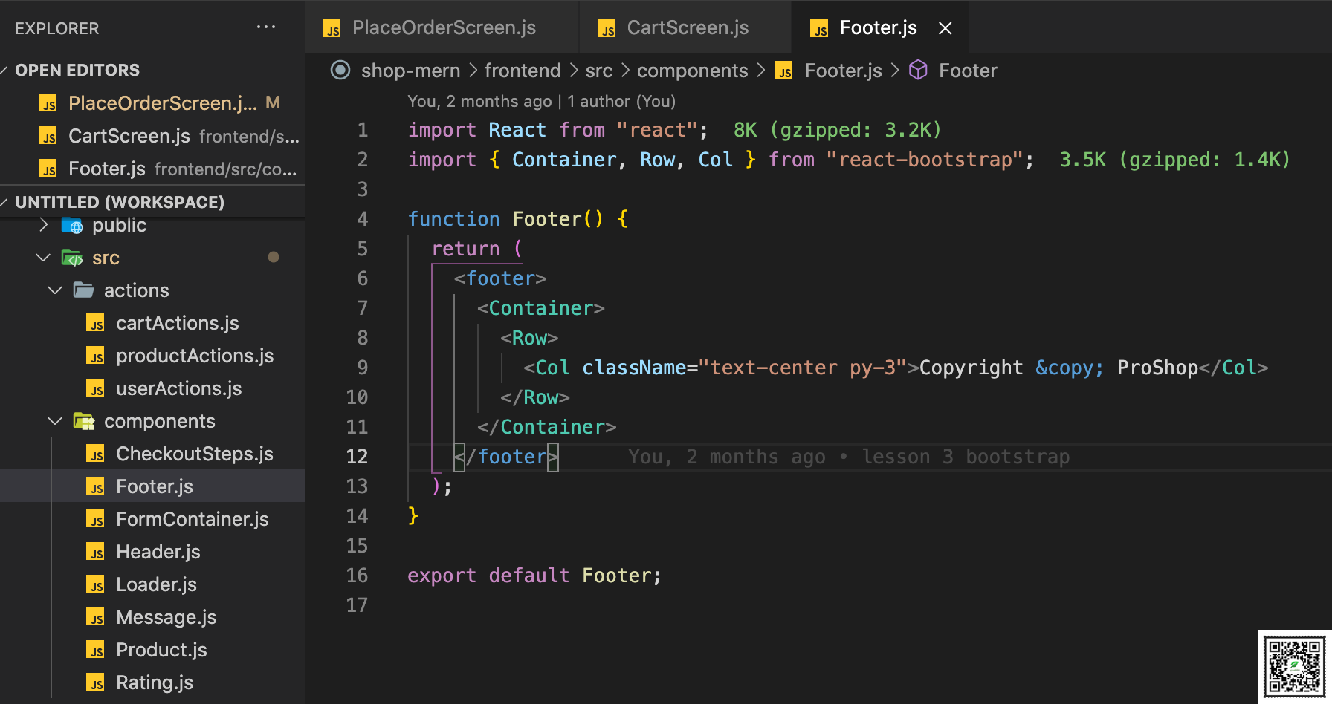This screenshot has width=1332, height=704.
Task: Click the Footer symbol cube icon in breadcrumb
Action: (x=918, y=70)
